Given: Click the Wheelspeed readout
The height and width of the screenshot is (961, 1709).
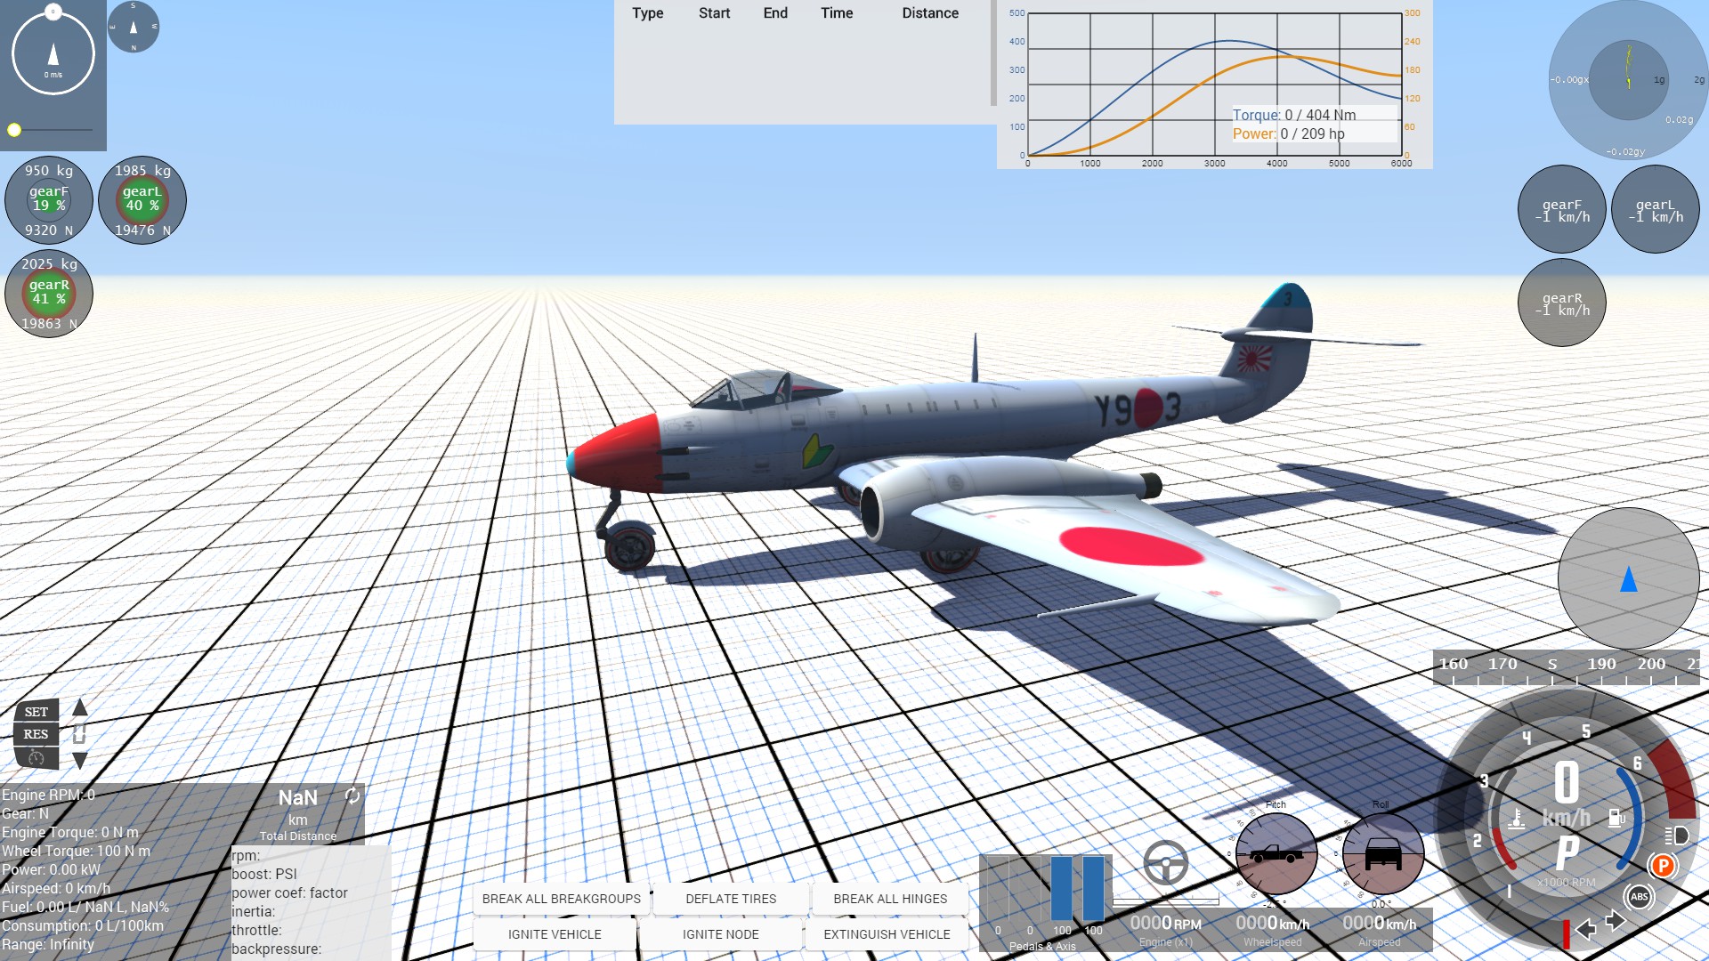Looking at the screenshot, I should click(1272, 930).
